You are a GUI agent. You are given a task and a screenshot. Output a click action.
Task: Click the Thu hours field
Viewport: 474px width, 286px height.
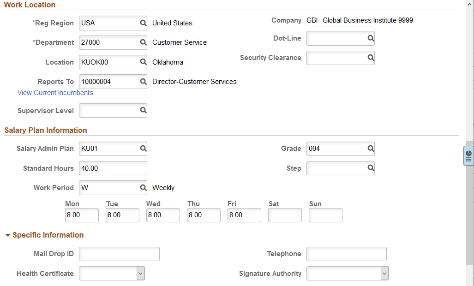coord(204,215)
